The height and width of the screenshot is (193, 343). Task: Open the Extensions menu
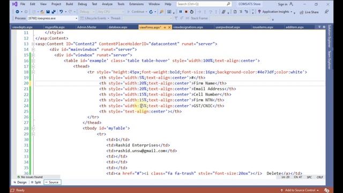tap(136, 4)
